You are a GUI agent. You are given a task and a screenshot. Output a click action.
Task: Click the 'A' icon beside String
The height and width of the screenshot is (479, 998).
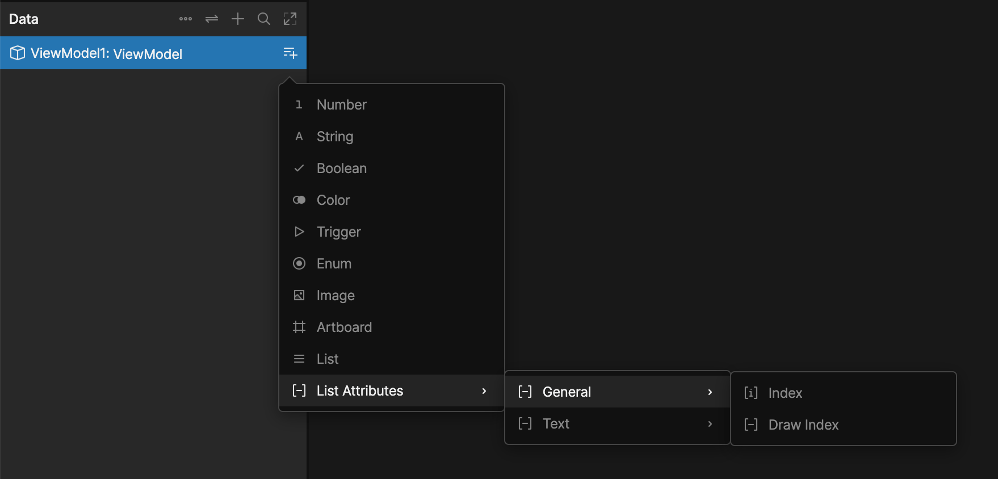pyautogui.click(x=299, y=136)
